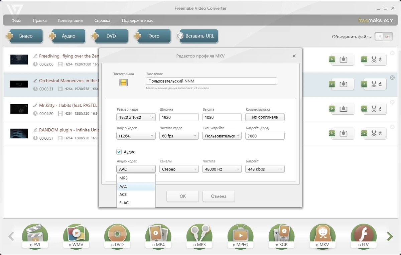
Task: Show previous formats with left arrow
Action: (x=11, y=236)
